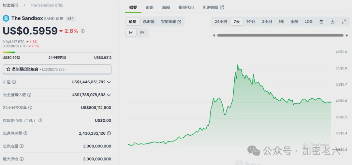Show info for 总锁定价值 TVL

coord(40,120)
